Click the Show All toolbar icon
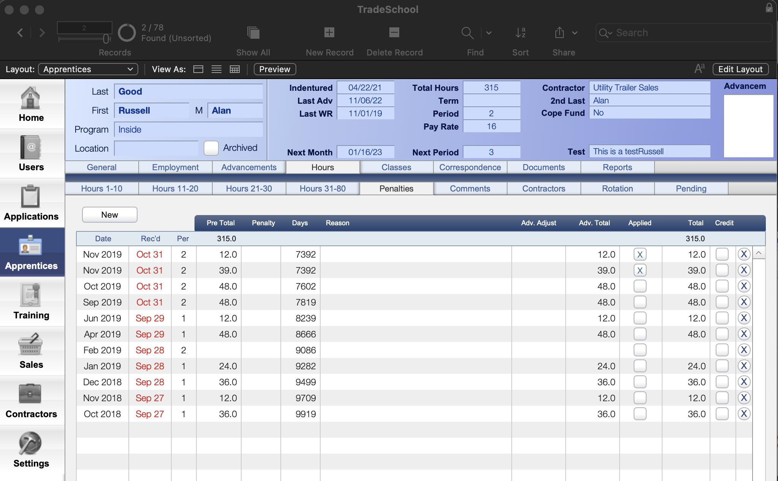778x481 pixels. [253, 33]
